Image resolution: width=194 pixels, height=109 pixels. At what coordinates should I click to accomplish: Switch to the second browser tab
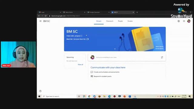[x=74, y=12]
